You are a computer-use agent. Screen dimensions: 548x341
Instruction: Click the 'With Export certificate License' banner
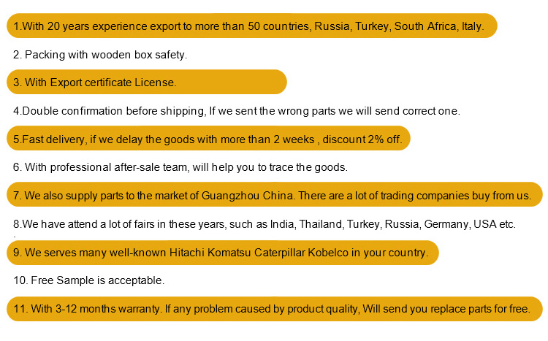(146, 83)
